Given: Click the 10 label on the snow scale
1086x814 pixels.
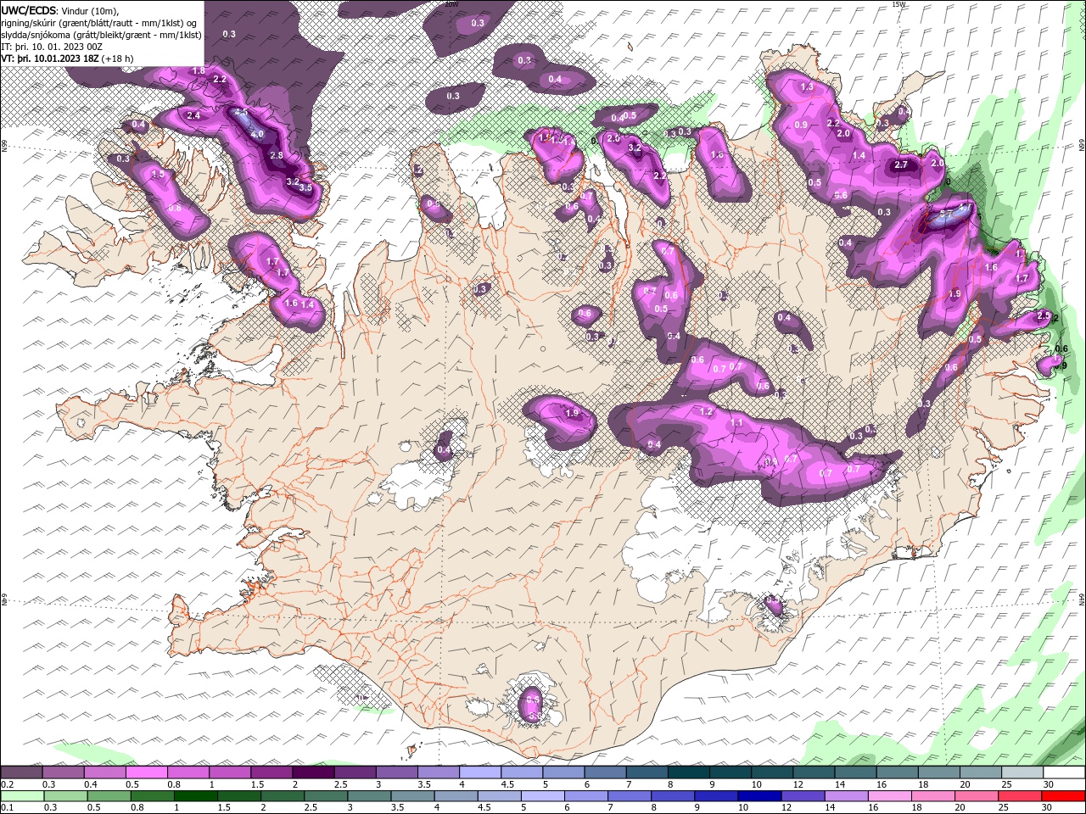Looking at the screenshot, I should tap(755, 784).
